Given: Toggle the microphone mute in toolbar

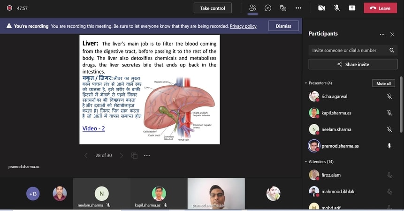Looking at the screenshot, I should [x=336, y=8].
